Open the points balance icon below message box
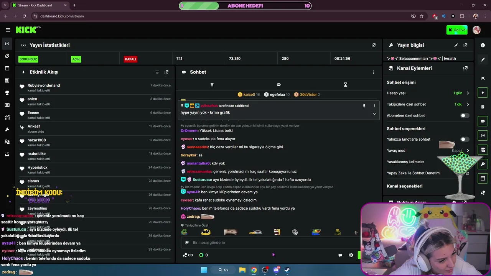 pyautogui.click(x=203, y=255)
